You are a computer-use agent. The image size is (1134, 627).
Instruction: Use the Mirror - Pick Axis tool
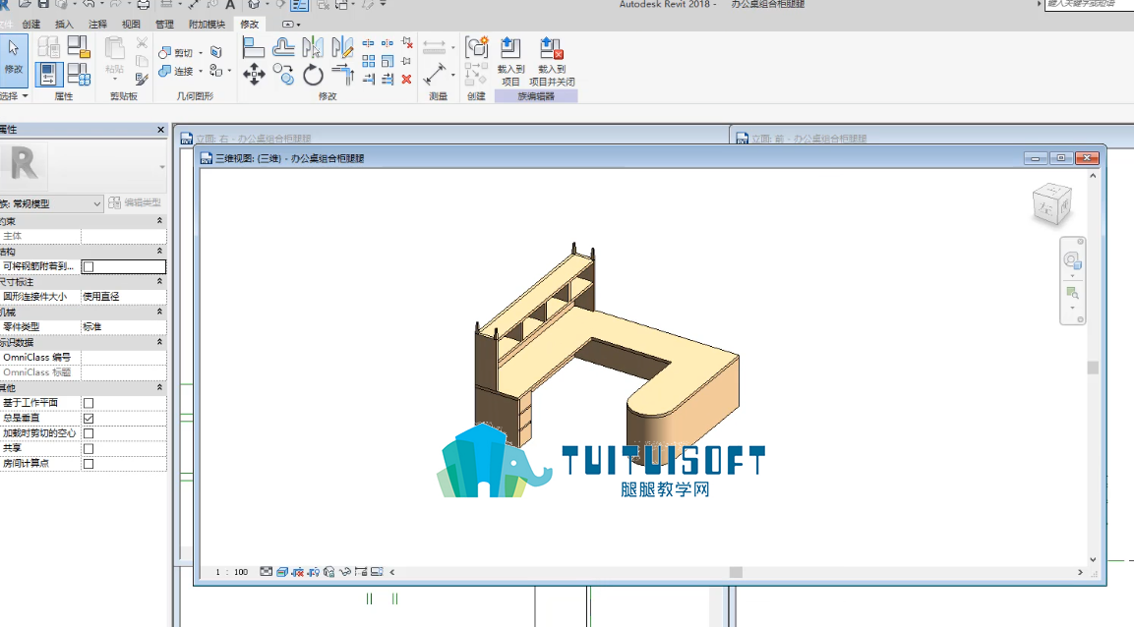click(313, 48)
